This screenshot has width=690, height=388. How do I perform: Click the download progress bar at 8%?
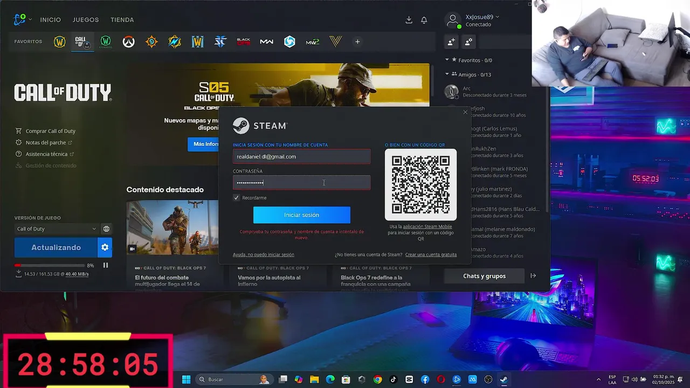coord(49,265)
